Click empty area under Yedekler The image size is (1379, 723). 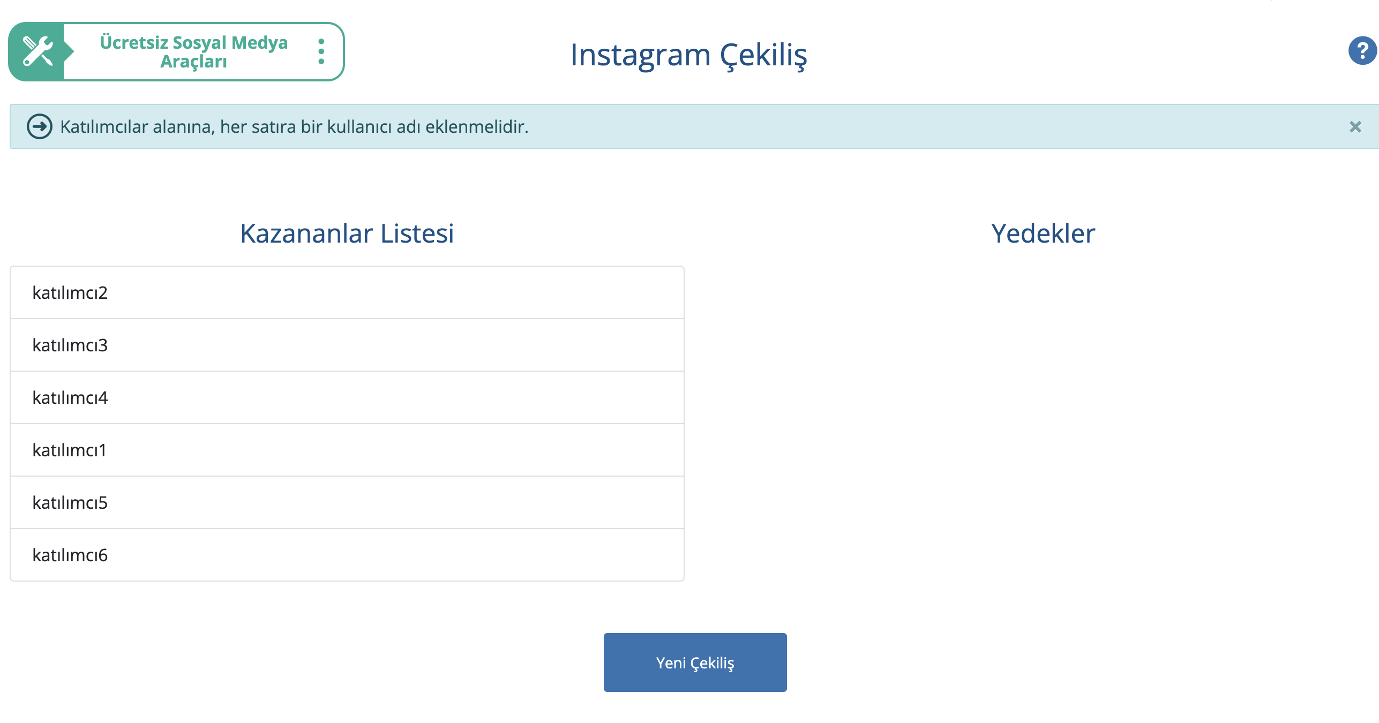coord(1043,423)
